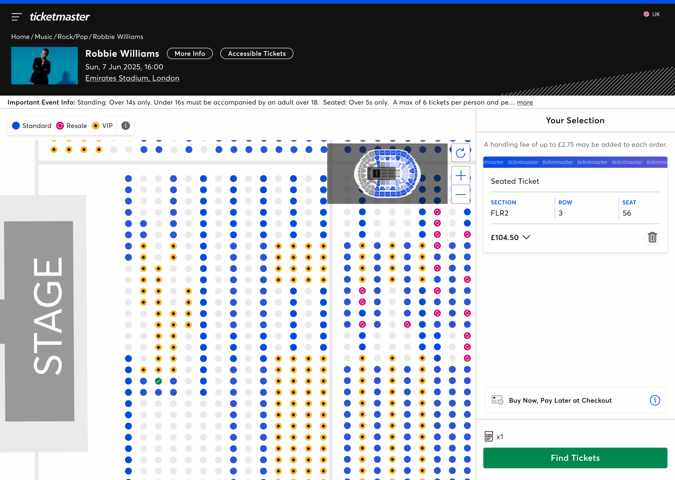Open the Buy Now Pay Later info icon
Screen dimensions: 675x480
click(655, 400)
